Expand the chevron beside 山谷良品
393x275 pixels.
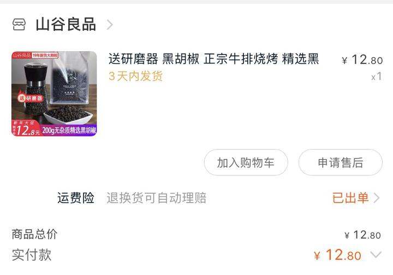pyautogui.click(x=110, y=25)
